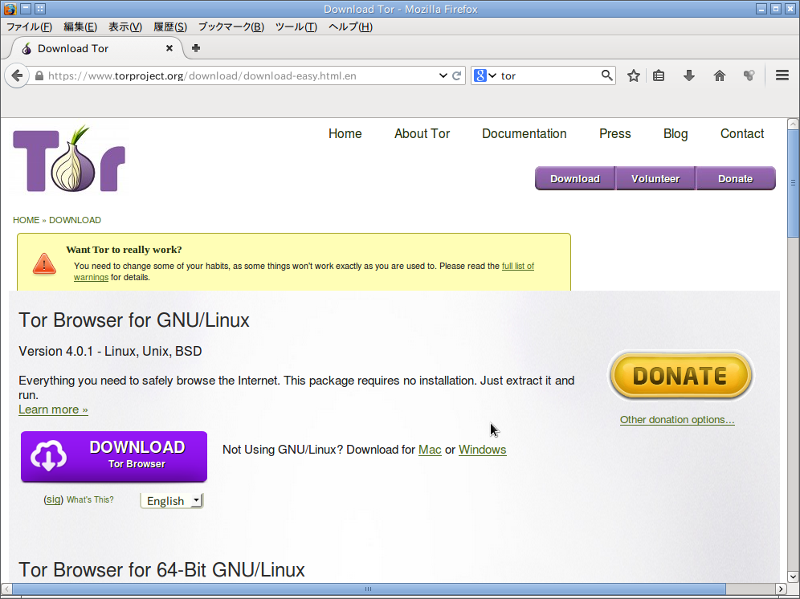Open the full list of warnings link
Viewport: 800px width, 599px height.
(518, 266)
